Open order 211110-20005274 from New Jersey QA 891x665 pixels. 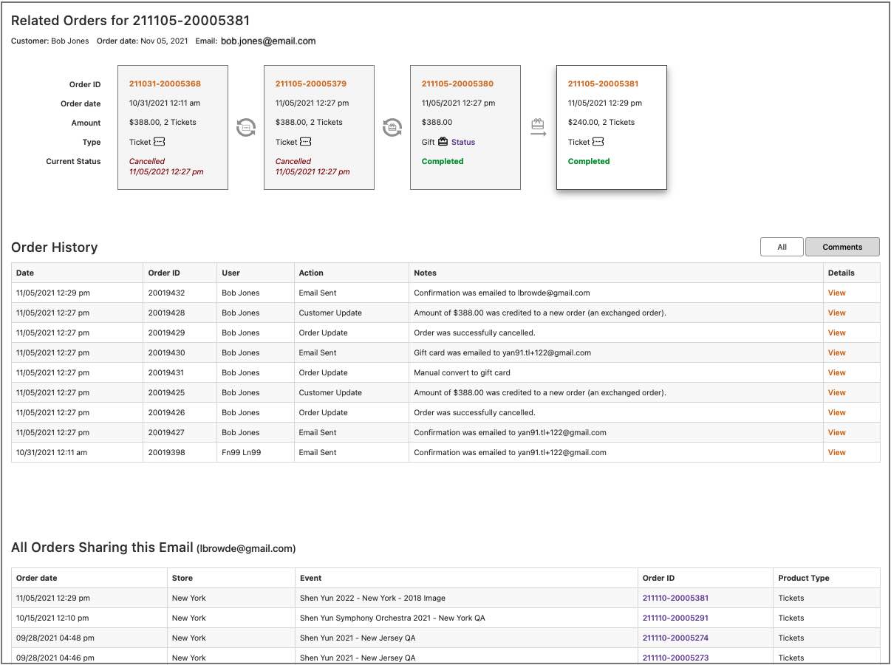[675, 638]
